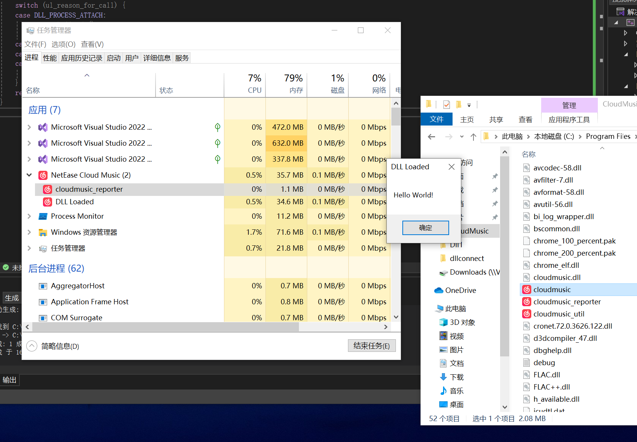Click the Visual Studio icon beside 472.0 MB
The image size is (637, 442).
point(43,127)
